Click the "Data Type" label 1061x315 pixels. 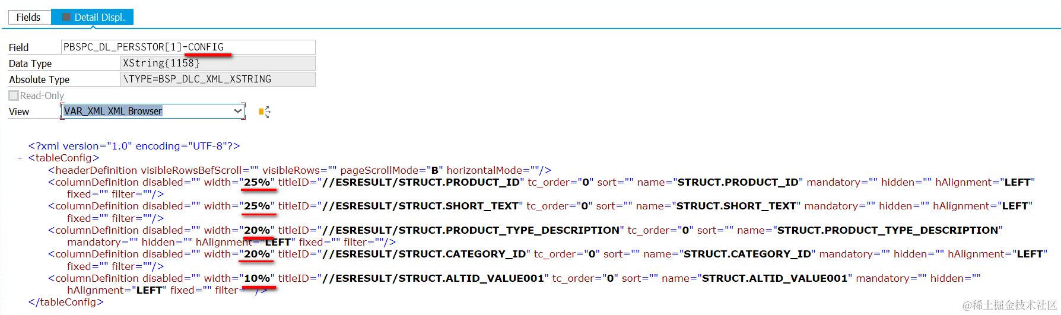tap(30, 63)
